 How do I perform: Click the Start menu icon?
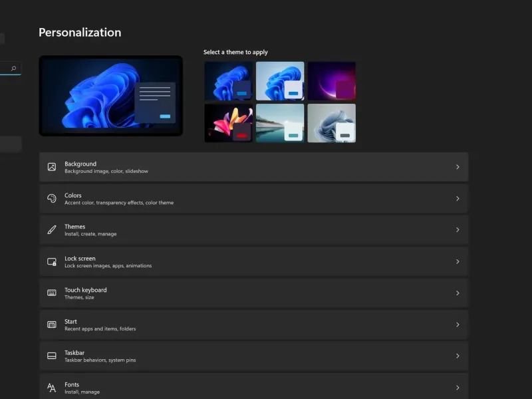[52, 325]
